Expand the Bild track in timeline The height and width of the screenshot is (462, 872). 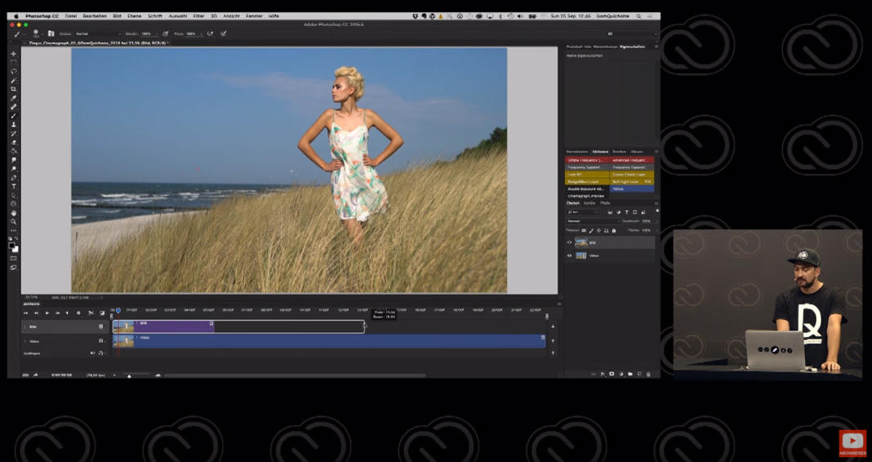click(x=24, y=327)
